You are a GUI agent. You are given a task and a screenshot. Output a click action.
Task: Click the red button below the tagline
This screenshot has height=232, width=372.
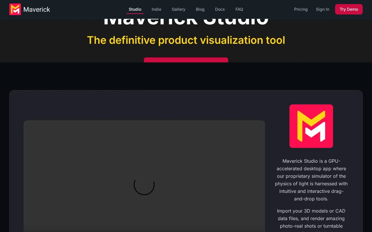[x=186, y=60]
